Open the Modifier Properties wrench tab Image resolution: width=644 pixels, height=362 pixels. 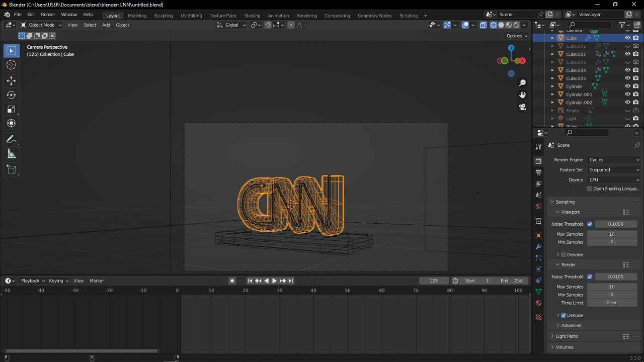(x=538, y=246)
